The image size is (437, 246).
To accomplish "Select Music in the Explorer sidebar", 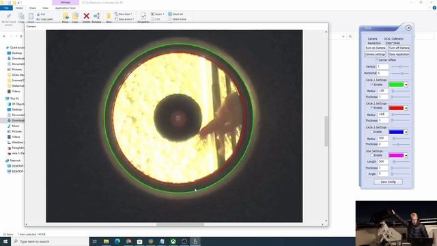I will tap(14, 126).
